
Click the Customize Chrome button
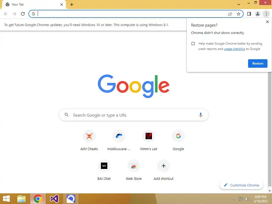(x=241, y=185)
